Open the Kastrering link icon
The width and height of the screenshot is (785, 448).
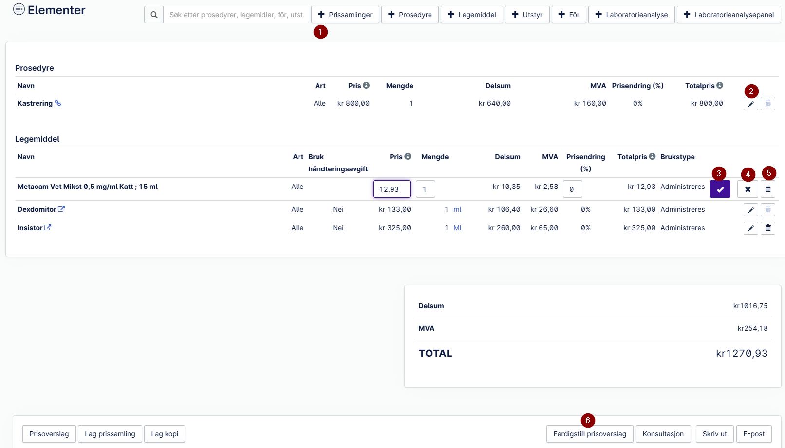tap(58, 103)
